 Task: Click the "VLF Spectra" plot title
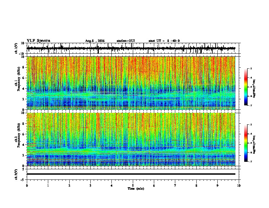point(38,41)
